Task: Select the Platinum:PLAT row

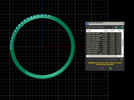Action: (x=104, y=52)
